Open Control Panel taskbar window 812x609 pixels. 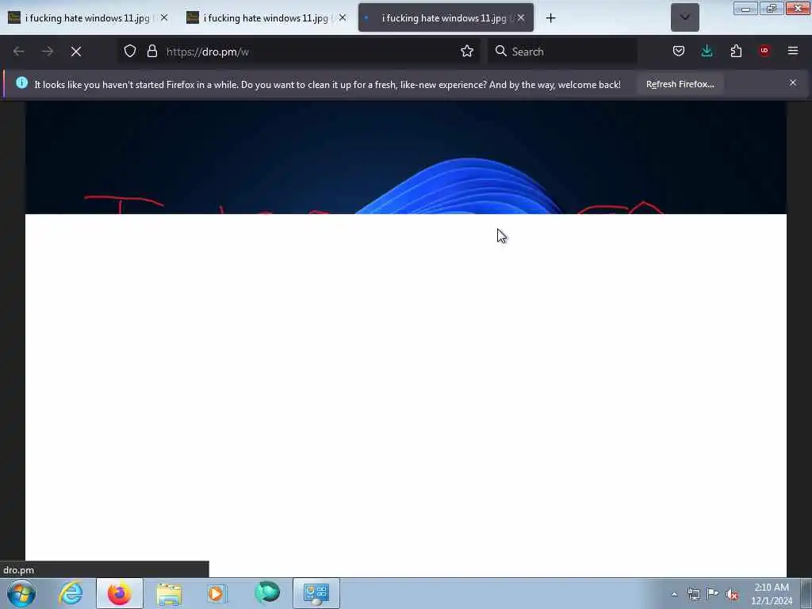coord(316,593)
